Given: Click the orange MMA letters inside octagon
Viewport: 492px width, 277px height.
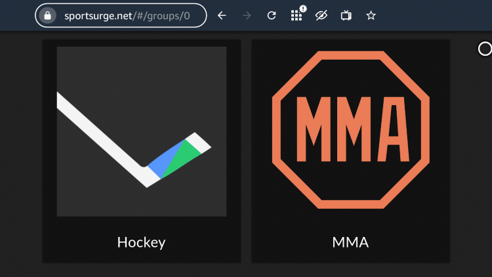Looking at the screenshot, I should tap(353, 129).
